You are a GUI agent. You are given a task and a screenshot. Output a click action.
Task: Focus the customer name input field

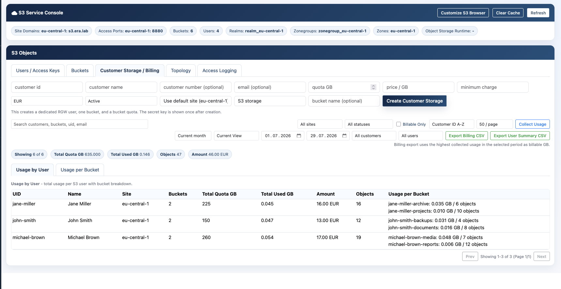pyautogui.click(x=121, y=87)
